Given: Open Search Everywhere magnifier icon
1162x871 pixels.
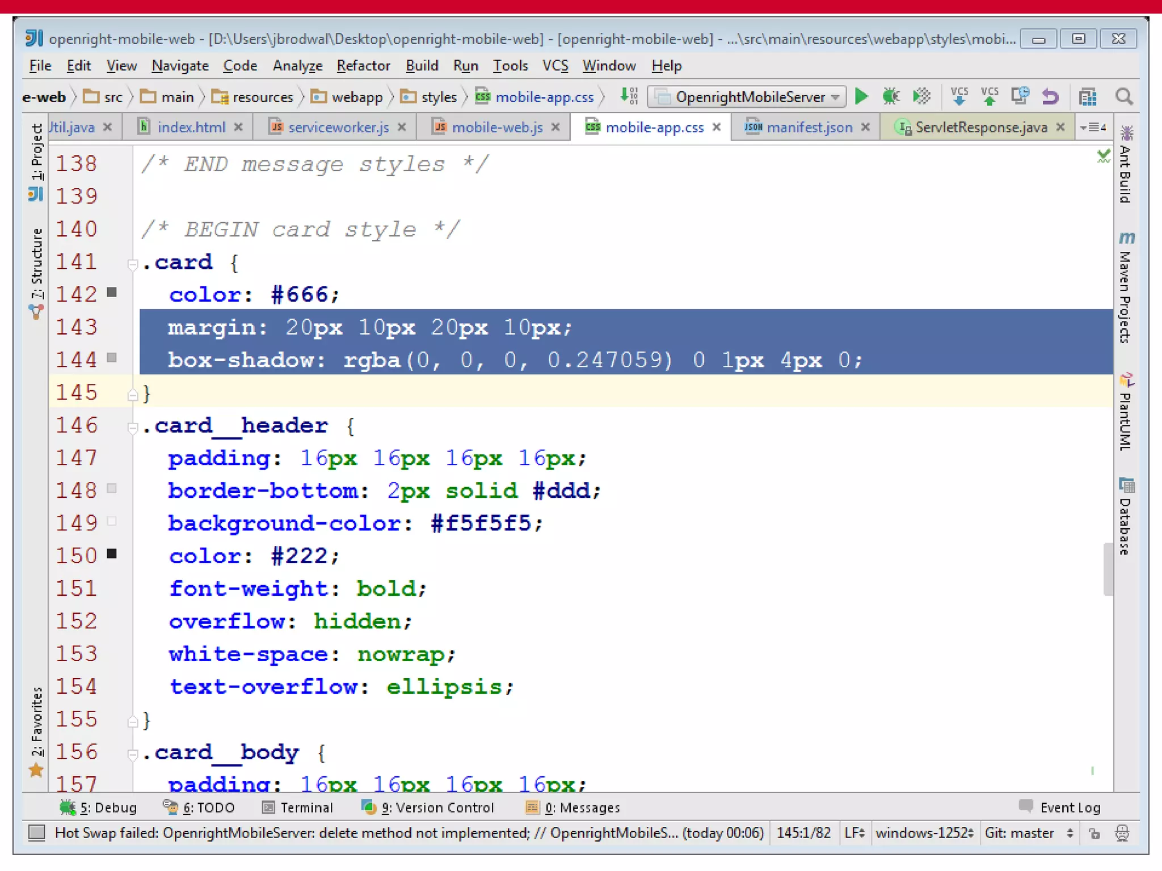Looking at the screenshot, I should tap(1124, 97).
